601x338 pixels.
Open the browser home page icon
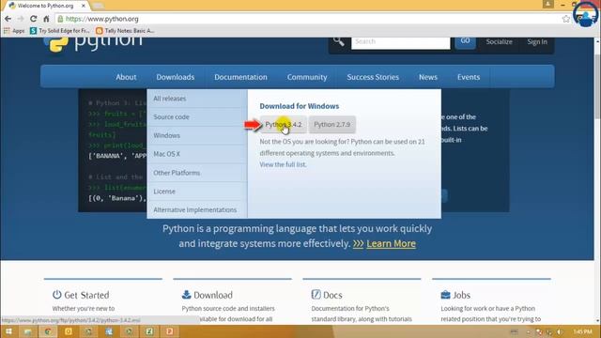[46, 19]
